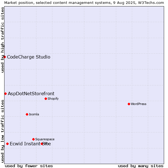This screenshot has width=168, height=168.
Task: Click 'used by many sites' axis label
Action: coord(141,166)
